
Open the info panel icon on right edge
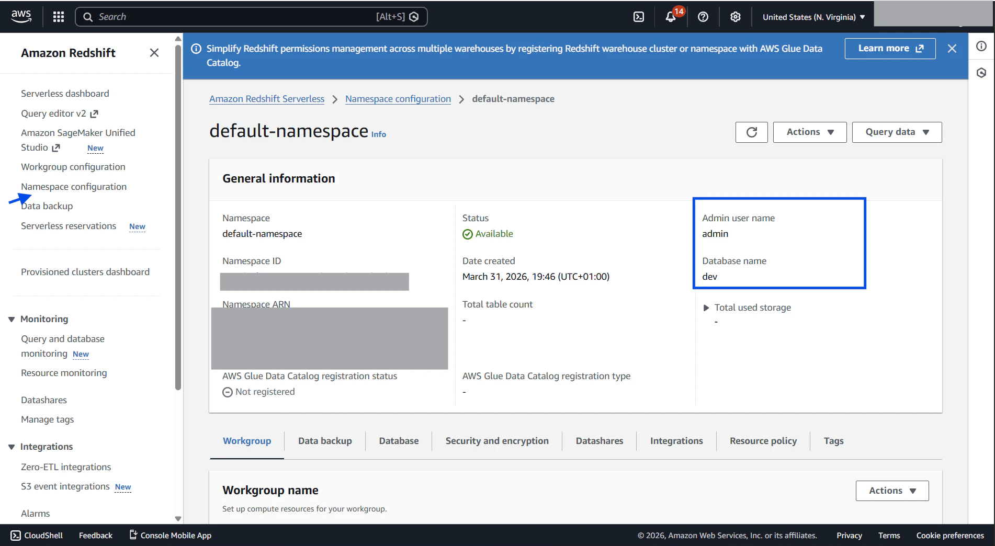[x=981, y=46]
